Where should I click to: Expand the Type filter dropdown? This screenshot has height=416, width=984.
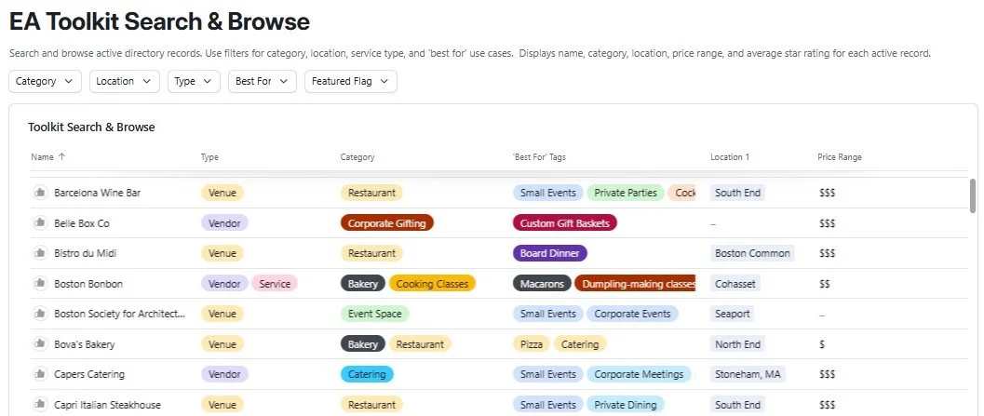194,81
